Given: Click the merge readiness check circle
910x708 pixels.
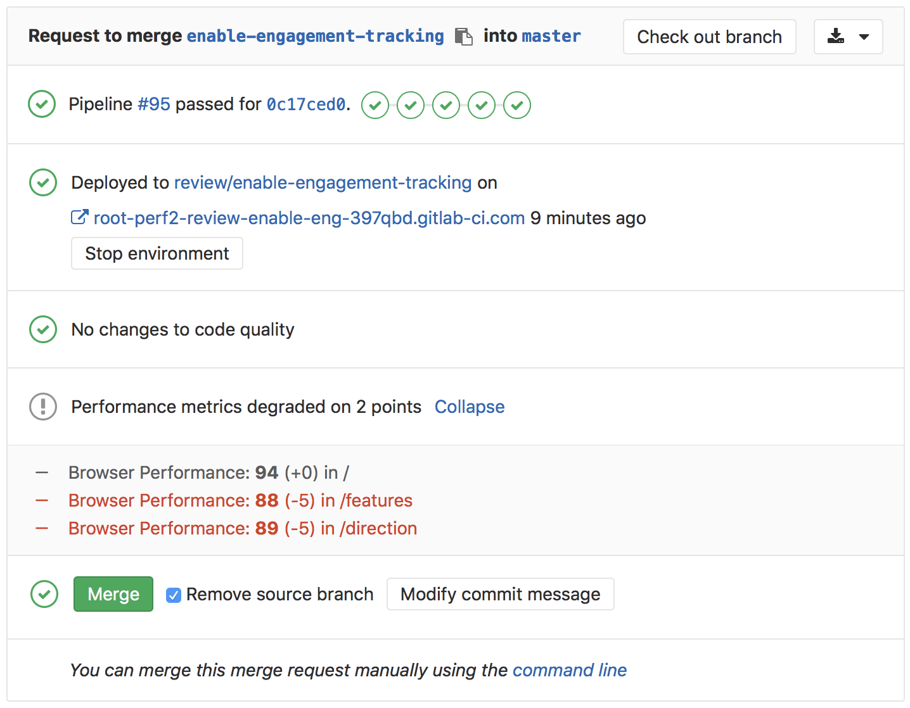Looking at the screenshot, I should click(x=44, y=594).
